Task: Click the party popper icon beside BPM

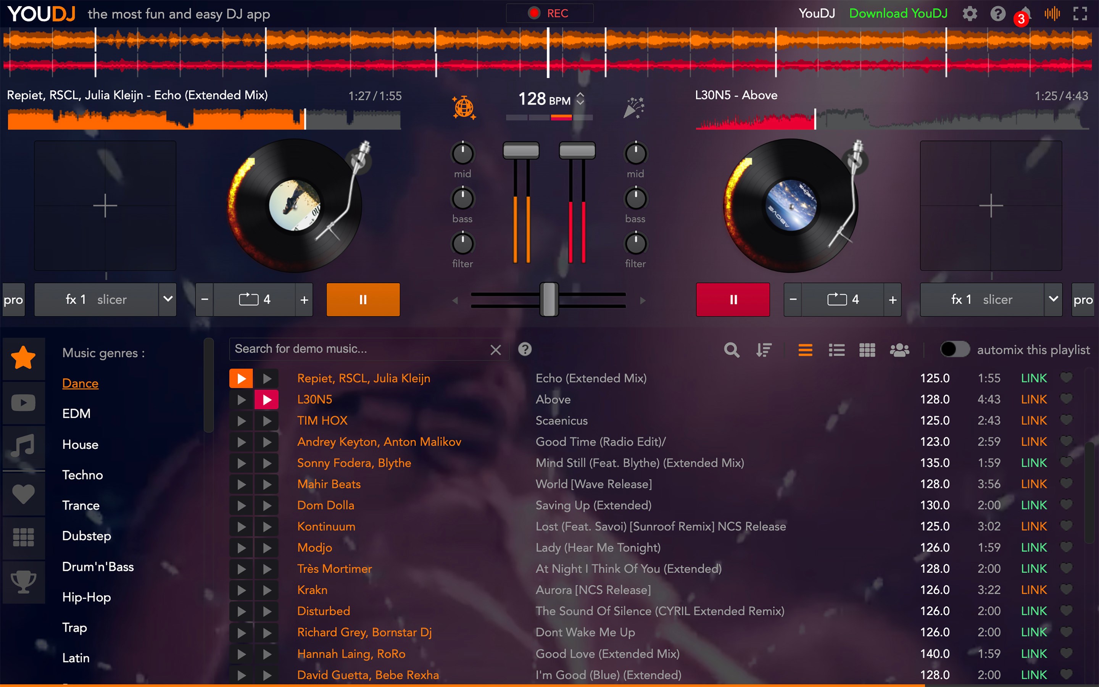Action: pos(634,108)
